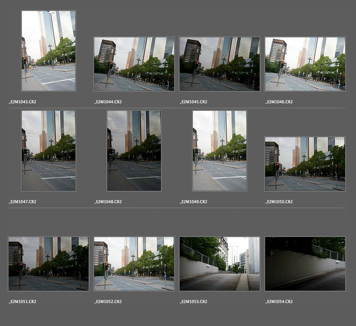This screenshot has height=326, width=356.
Task: Select thumbnail _E2M1046.CR2
Action: (x=305, y=64)
